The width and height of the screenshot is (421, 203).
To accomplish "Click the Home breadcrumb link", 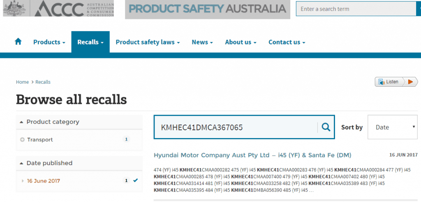I will click(22, 82).
